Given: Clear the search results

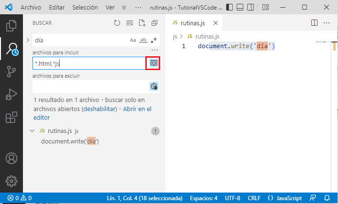Looking at the screenshot, I should [130, 23].
